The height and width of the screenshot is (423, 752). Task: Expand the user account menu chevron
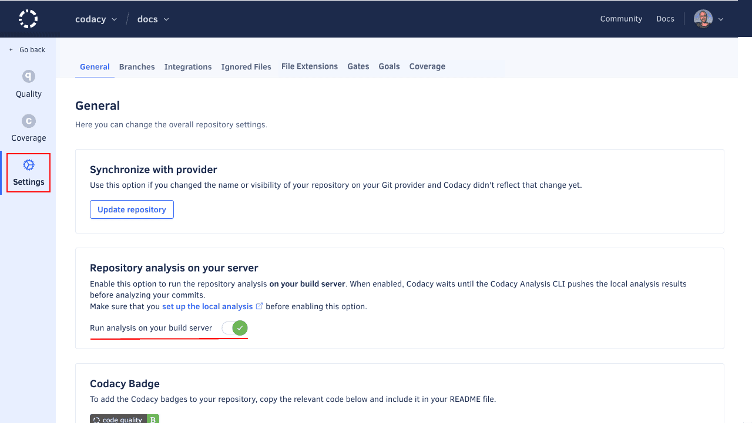coord(721,19)
